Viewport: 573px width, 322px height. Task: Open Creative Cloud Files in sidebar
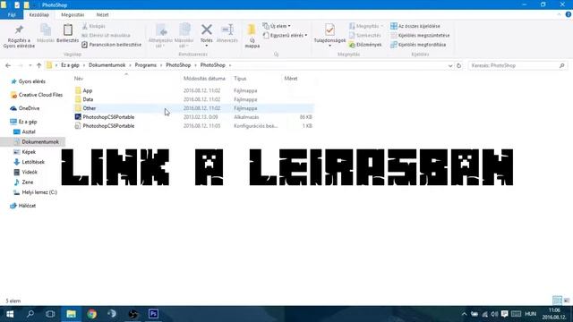click(x=37, y=95)
